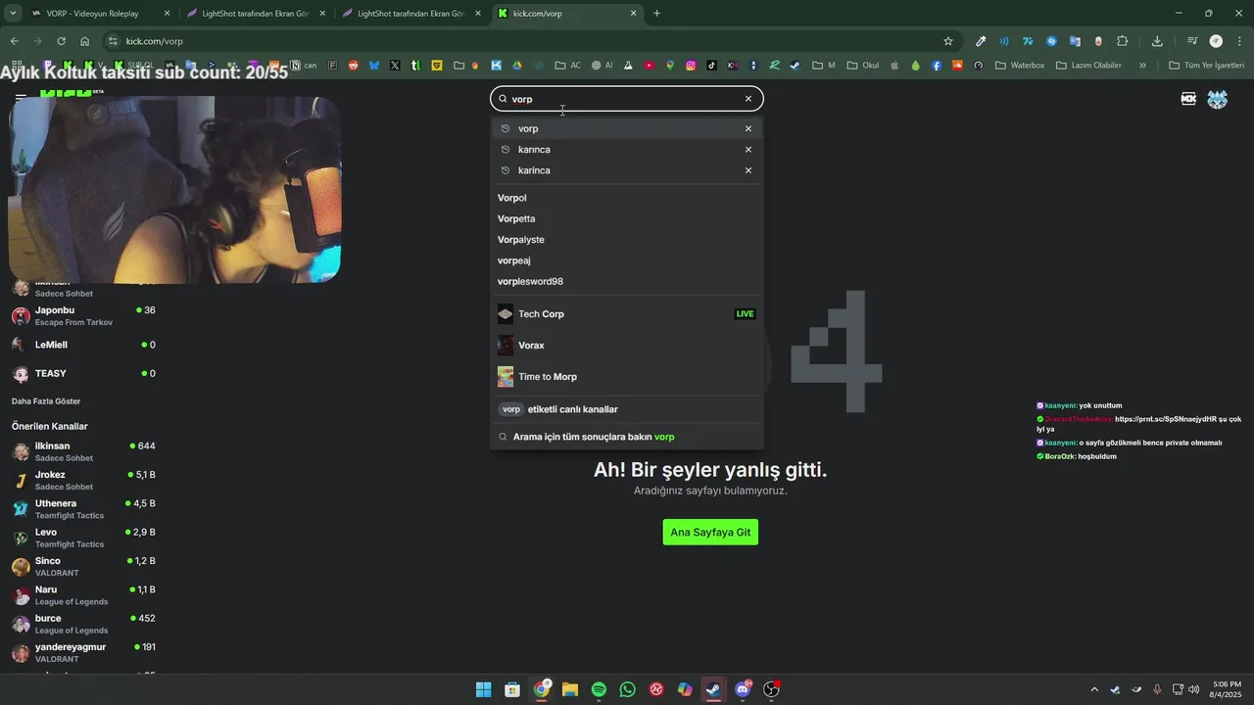Open the Okul bookmarks folder
The width and height of the screenshot is (1254, 705).
(864, 66)
